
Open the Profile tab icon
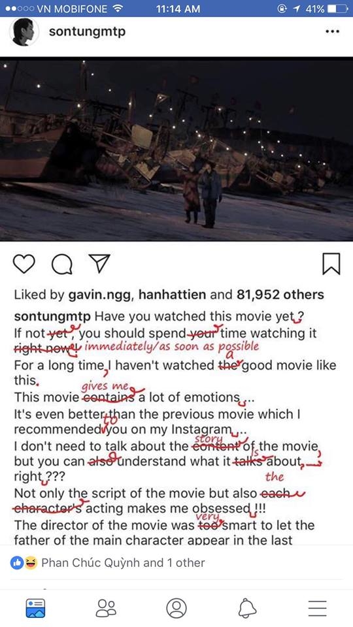(x=176, y=608)
